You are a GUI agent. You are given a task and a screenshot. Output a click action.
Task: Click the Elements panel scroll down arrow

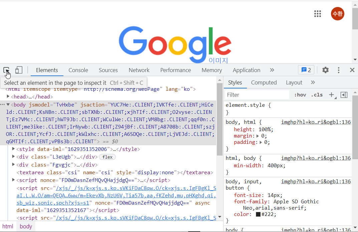click(220, 217)
